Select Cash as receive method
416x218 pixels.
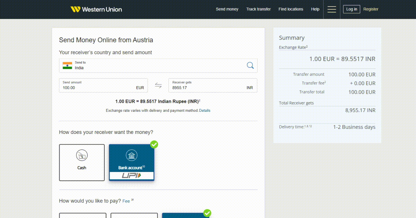point(82,163)
